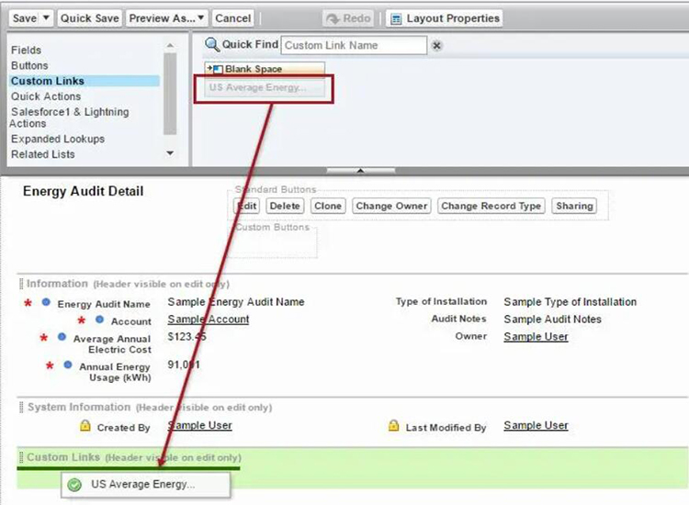Click the Redo arrow icon
The width and height of the screenshot is (689, 505).
333,19
